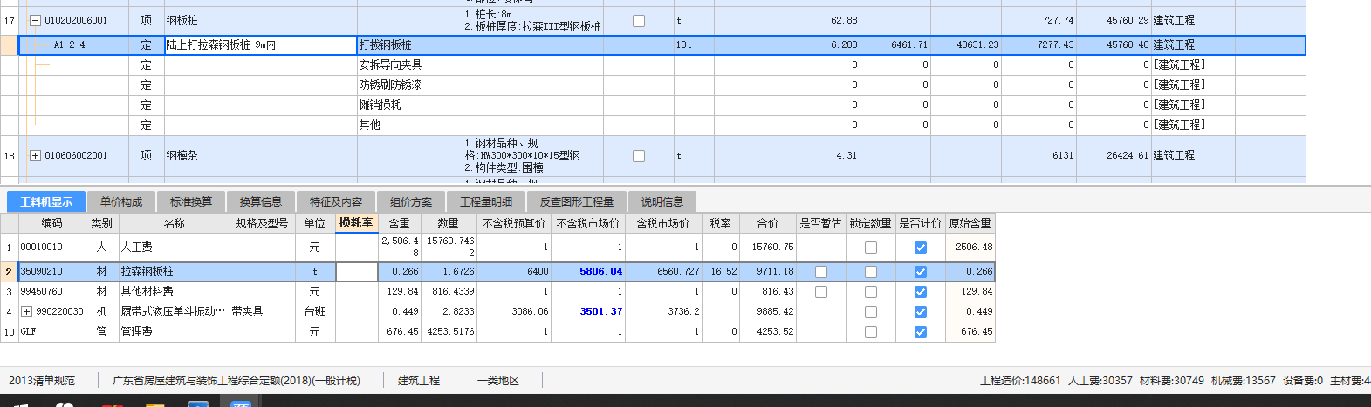
Task: Open the 换算信息 tab
Action: [x=261, y=201]
